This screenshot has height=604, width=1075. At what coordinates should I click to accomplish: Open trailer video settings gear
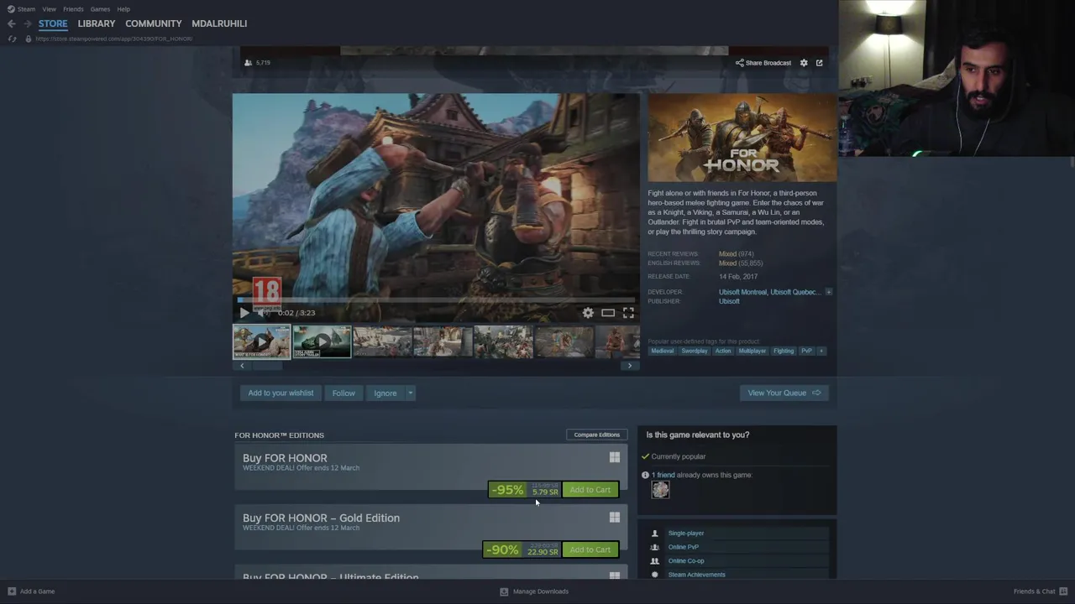(x=588, y=313)
